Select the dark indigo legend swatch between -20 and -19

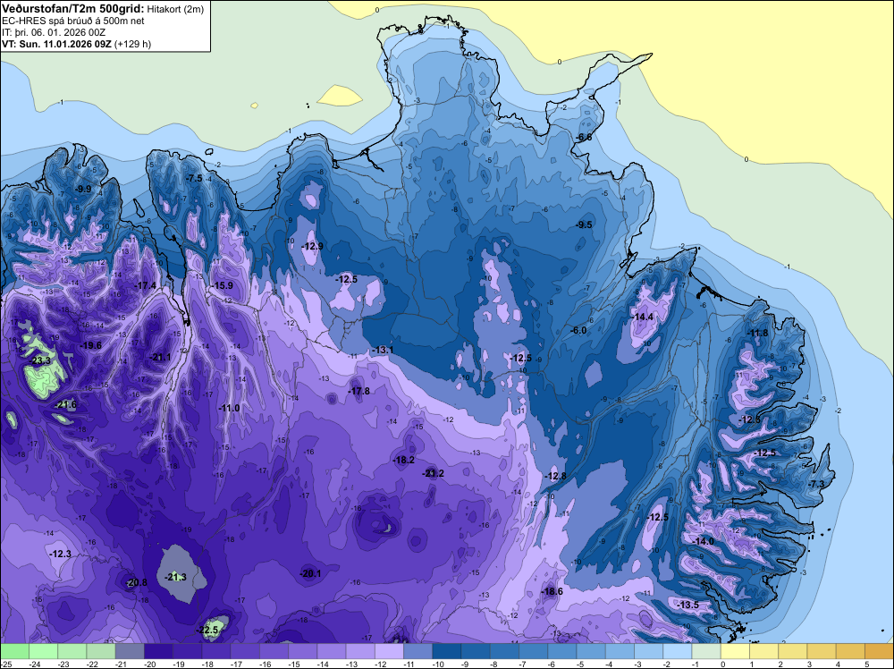pyautogui.click(x=158, y=651)
